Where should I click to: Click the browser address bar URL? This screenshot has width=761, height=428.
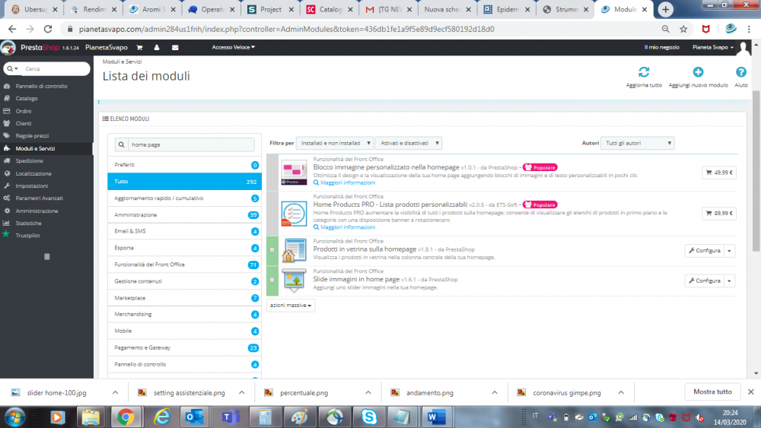pos(286,29)
